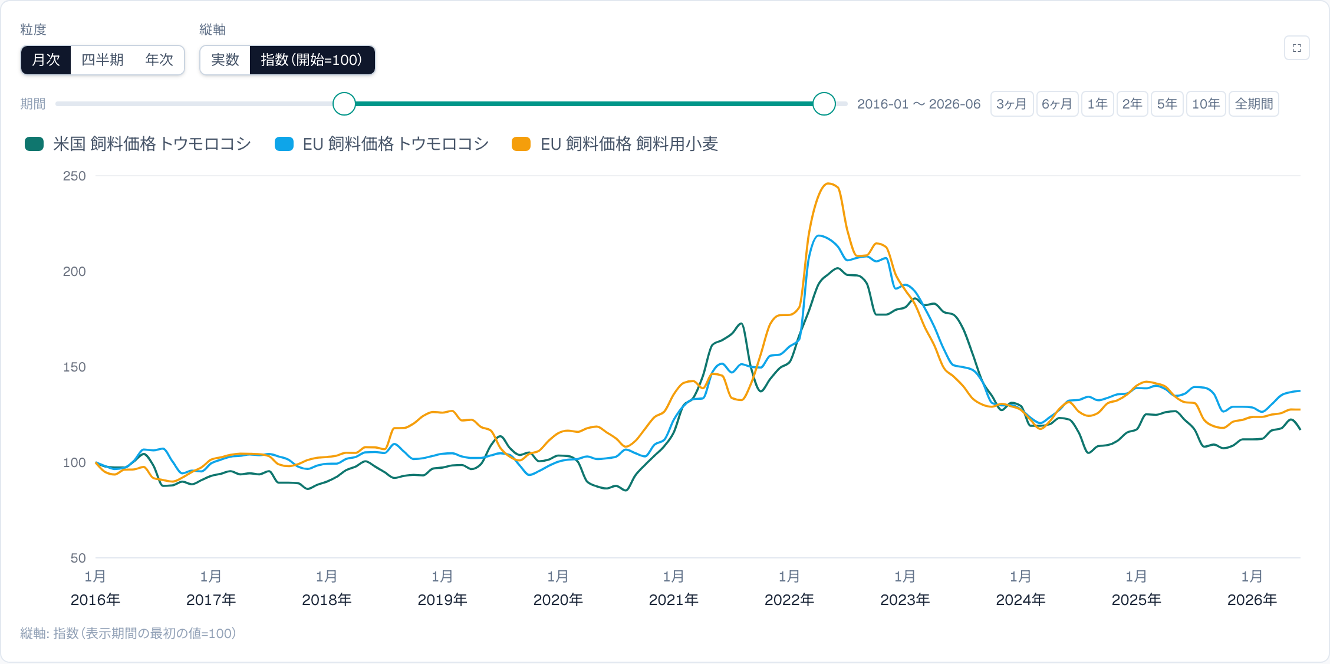Click the period slider end handle
Viewport: 1330px width, 664px height.
click(x=824, y=104)
